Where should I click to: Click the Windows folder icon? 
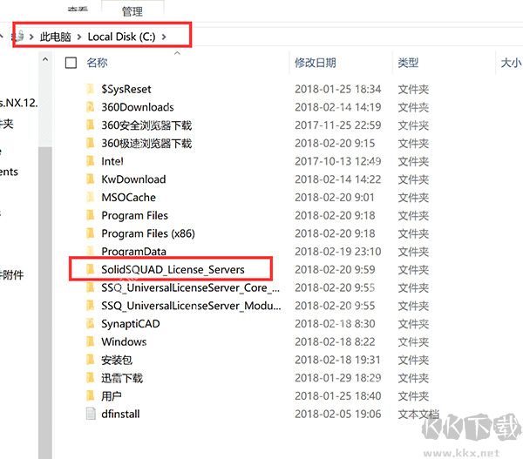tap(90, 341)
